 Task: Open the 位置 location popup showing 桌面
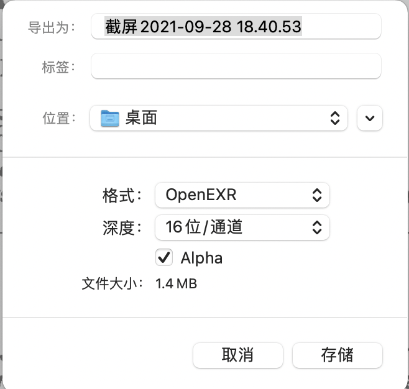pos(218,118)
